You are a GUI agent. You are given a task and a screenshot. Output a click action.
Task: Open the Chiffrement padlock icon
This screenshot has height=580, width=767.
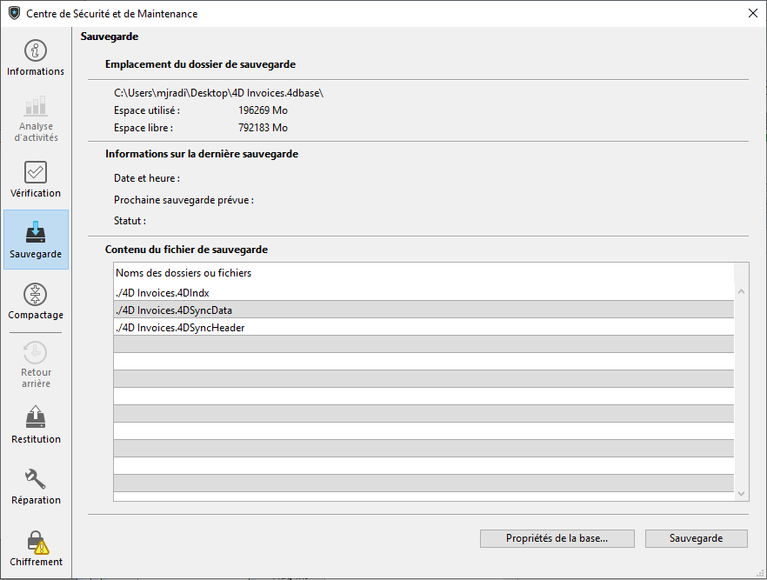click(x=36, y=541)
